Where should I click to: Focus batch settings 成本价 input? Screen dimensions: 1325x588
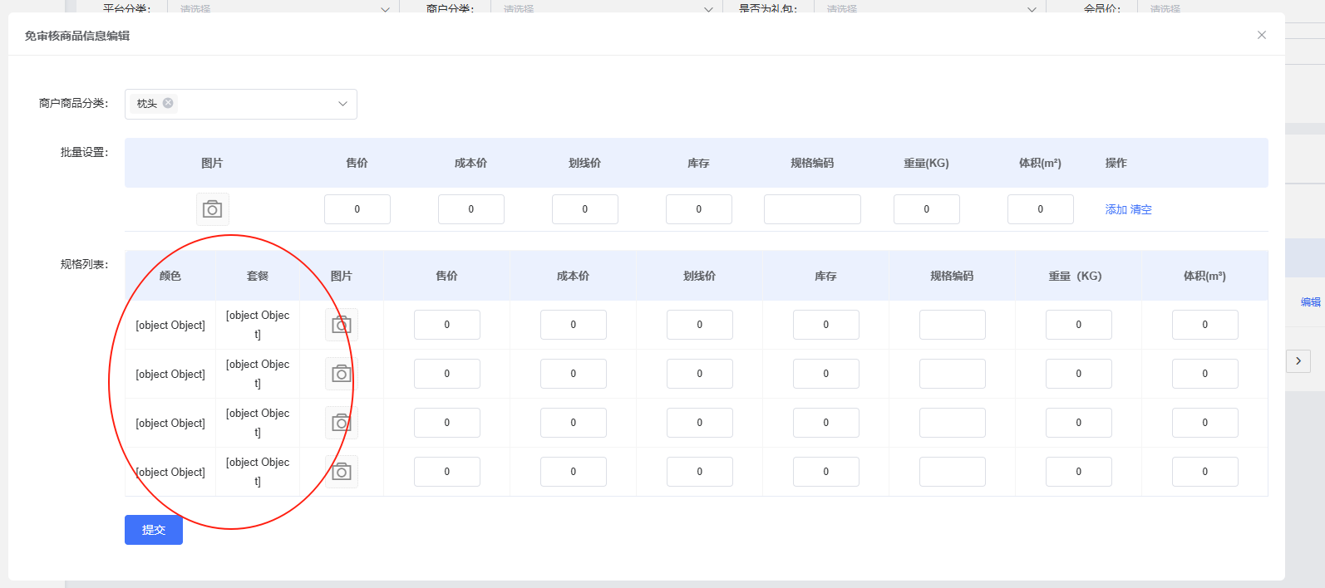pyautogui.click(x=471, y=209)
